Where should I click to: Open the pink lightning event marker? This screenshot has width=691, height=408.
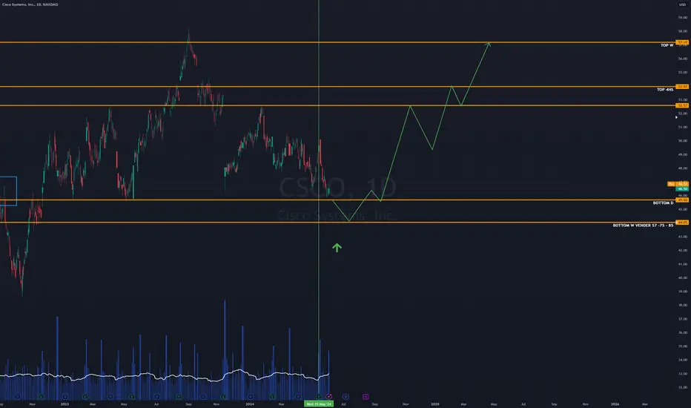tap(328, 397)
